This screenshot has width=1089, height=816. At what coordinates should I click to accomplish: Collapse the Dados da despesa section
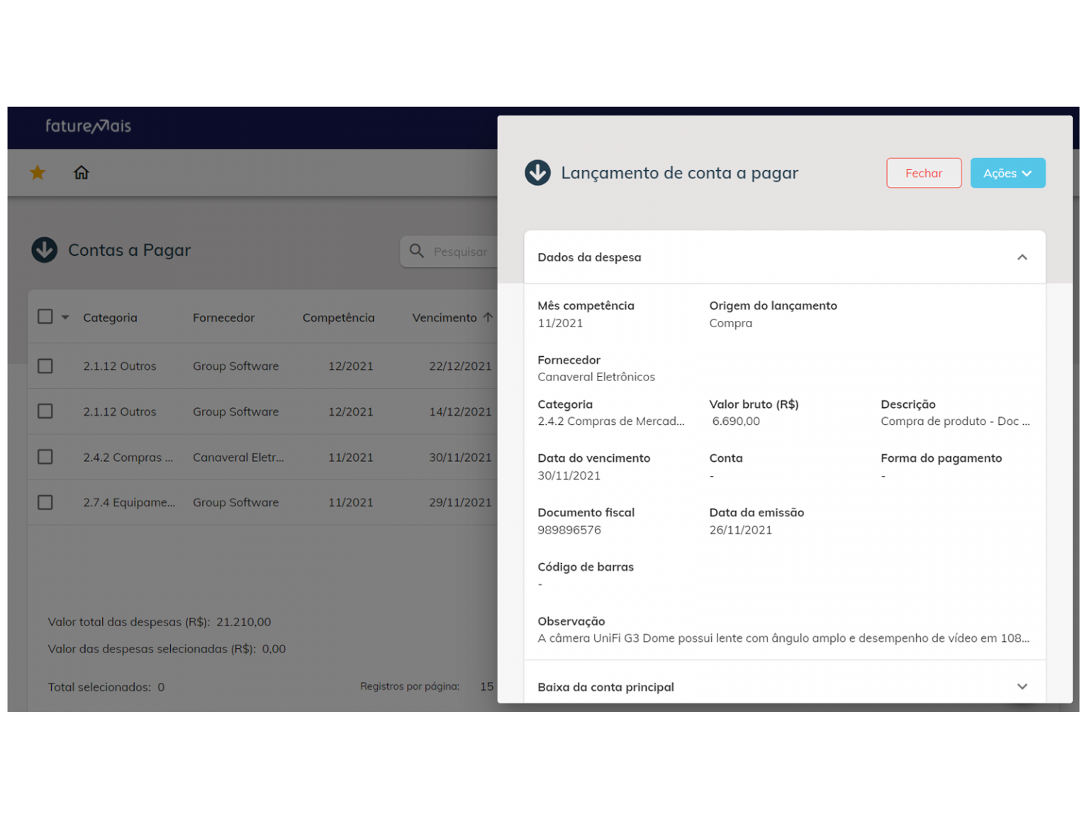pos(1022,257)
